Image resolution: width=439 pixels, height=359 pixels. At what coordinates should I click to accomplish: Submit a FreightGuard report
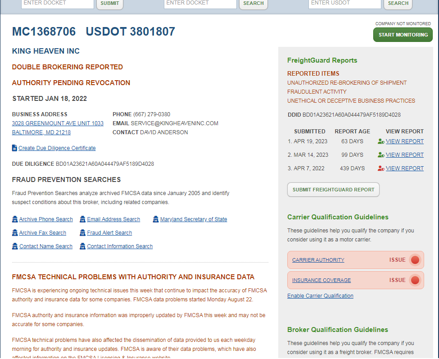pos(333,190)
